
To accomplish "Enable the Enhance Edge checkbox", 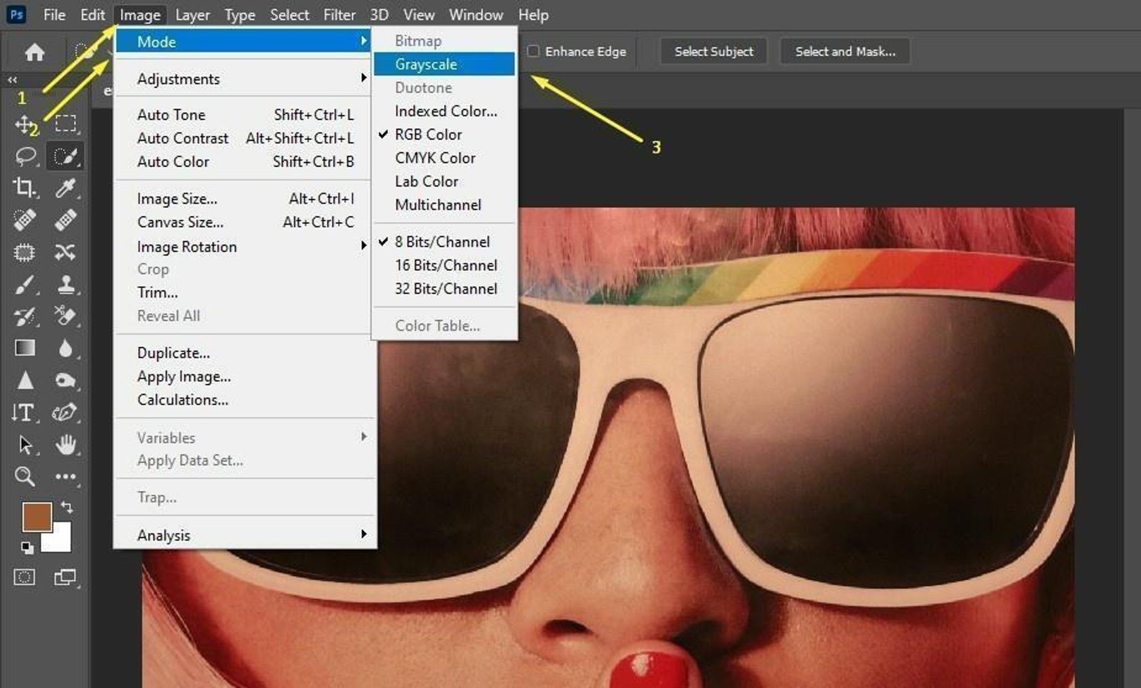I will click(x=535, y=51).
